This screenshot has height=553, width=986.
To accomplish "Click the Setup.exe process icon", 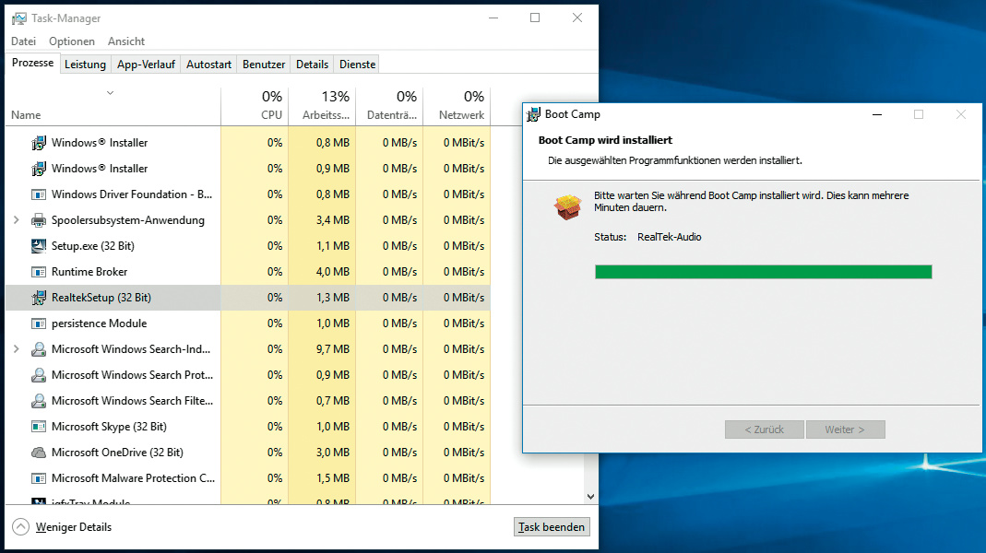I will pos(39,246).
